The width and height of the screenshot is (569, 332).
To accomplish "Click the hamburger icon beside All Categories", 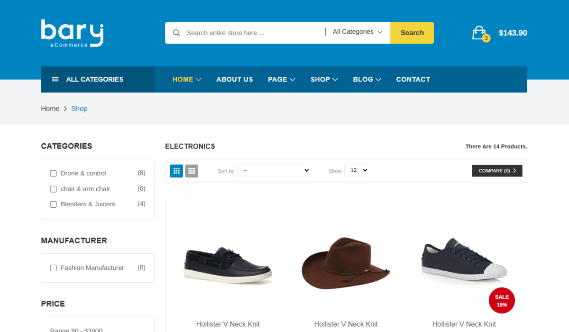I will tap(55, 79).
